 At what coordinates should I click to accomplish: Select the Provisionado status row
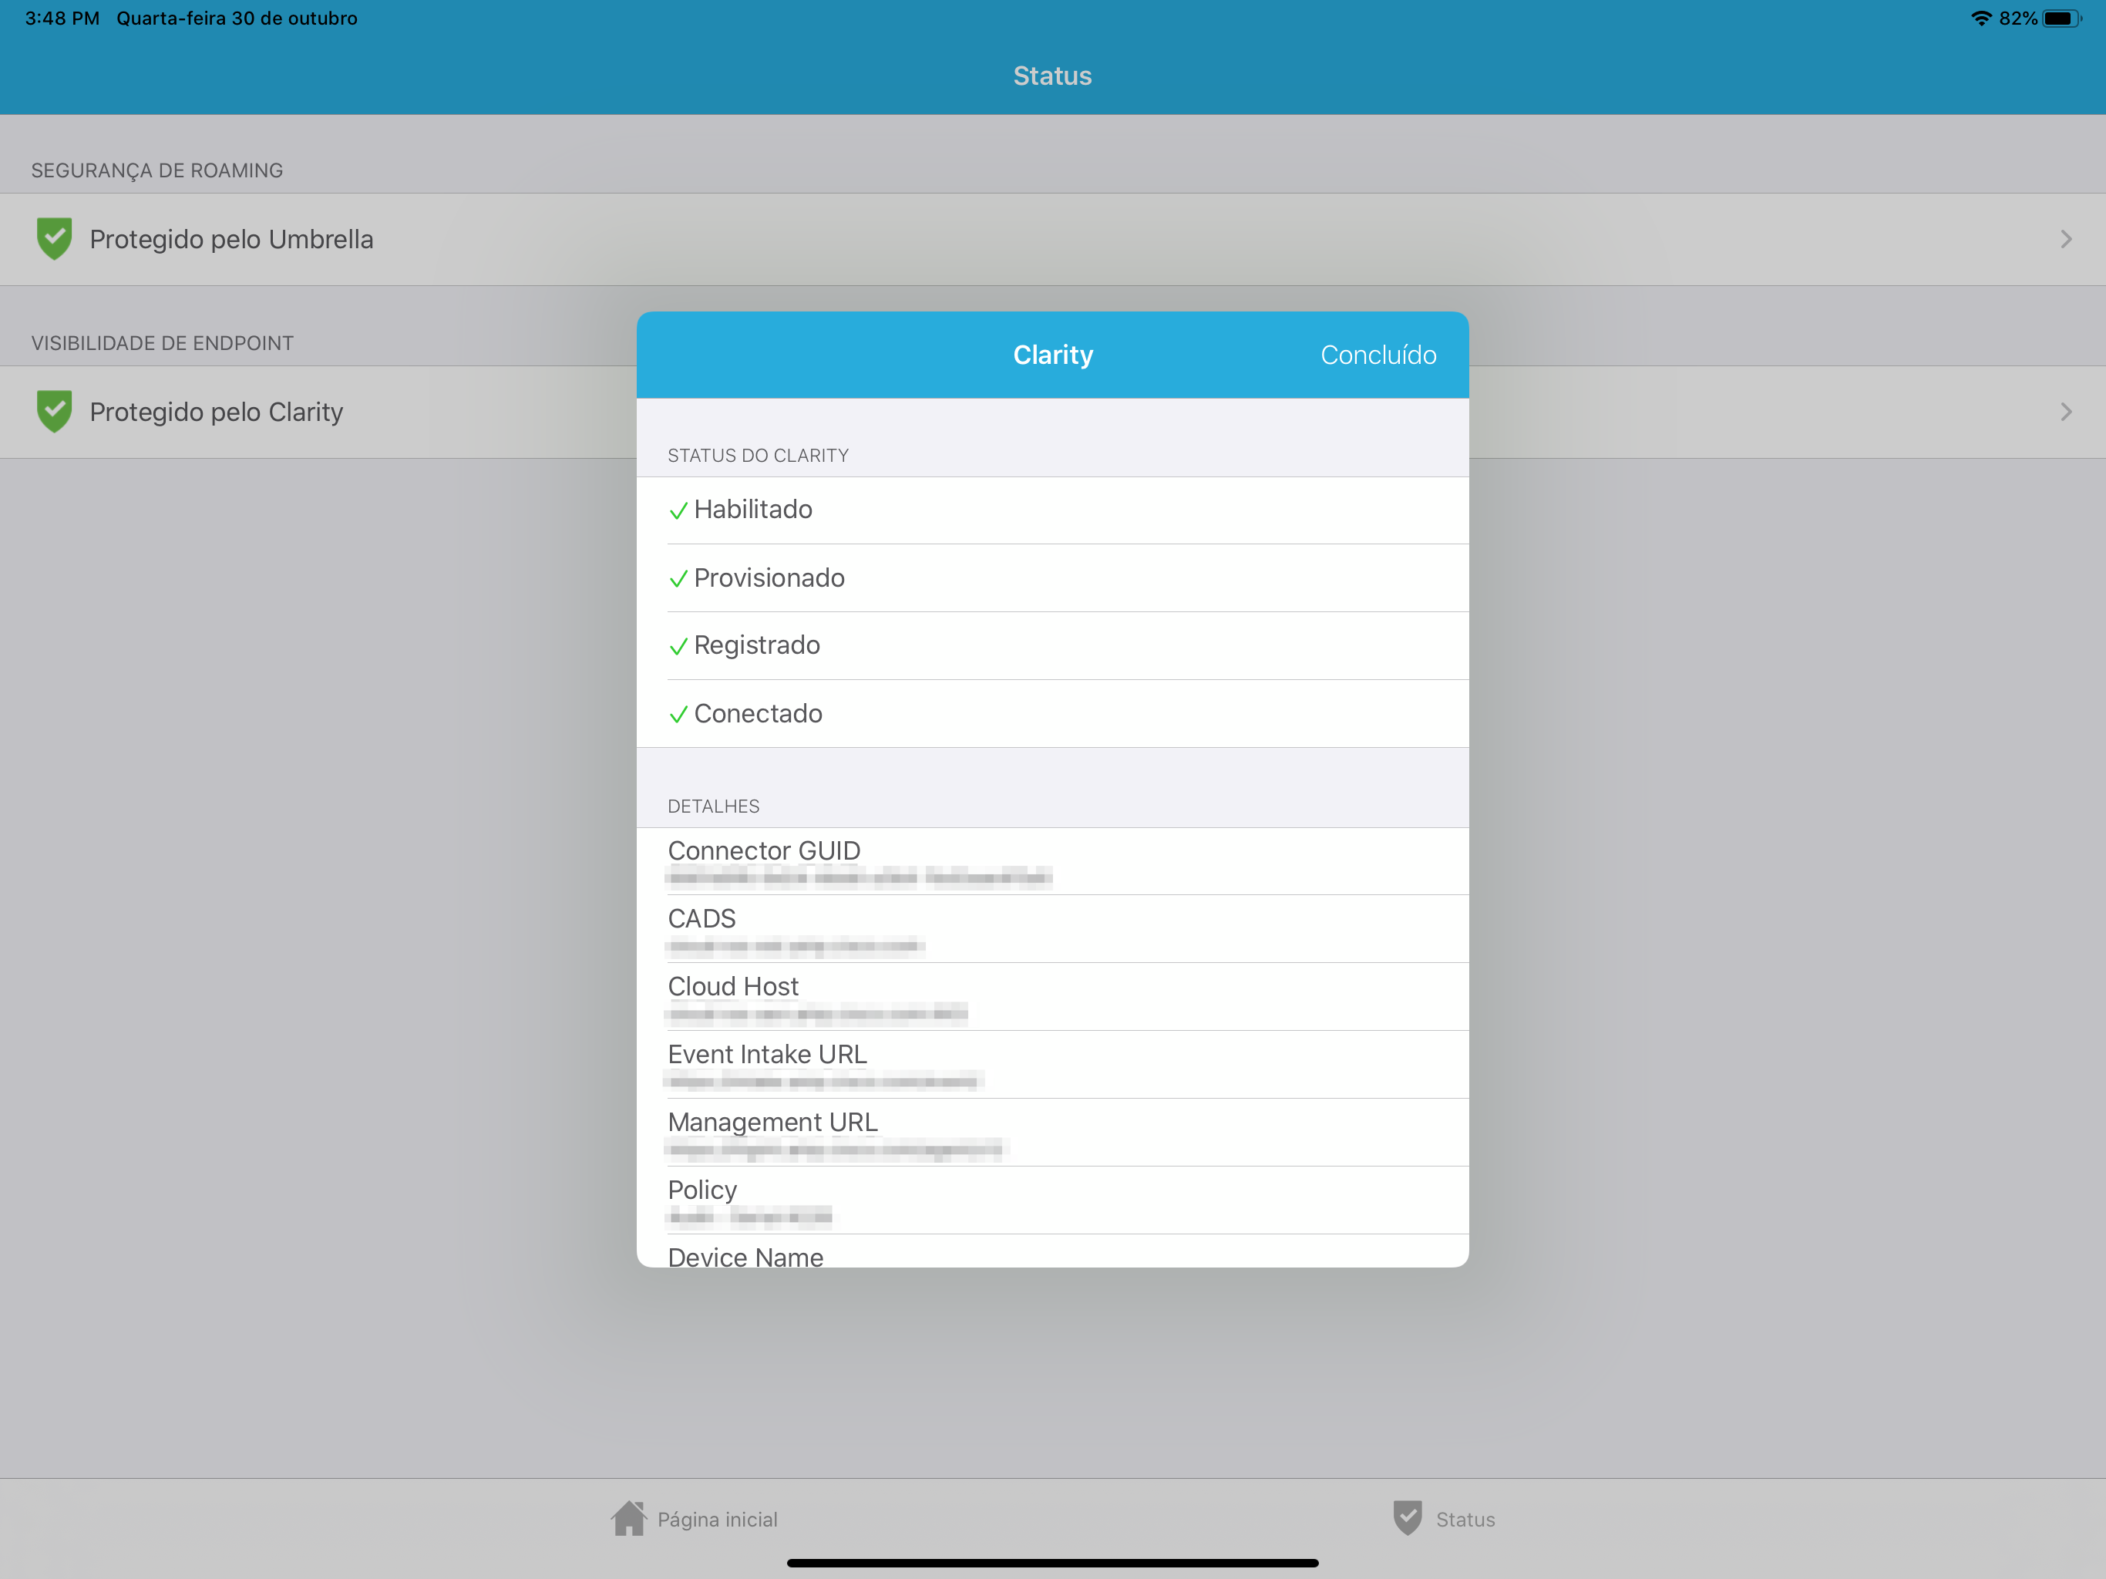[1052, 578]
